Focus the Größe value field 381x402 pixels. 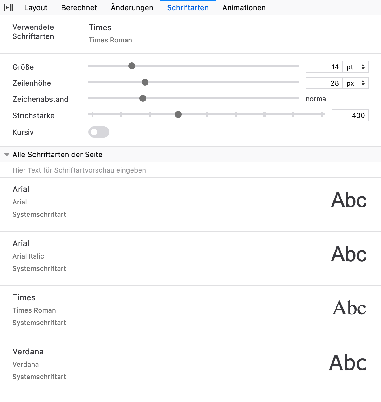click(x=324, y=67)
